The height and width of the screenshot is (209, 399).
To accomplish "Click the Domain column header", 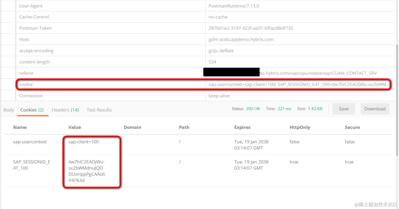I will point(132,127).
